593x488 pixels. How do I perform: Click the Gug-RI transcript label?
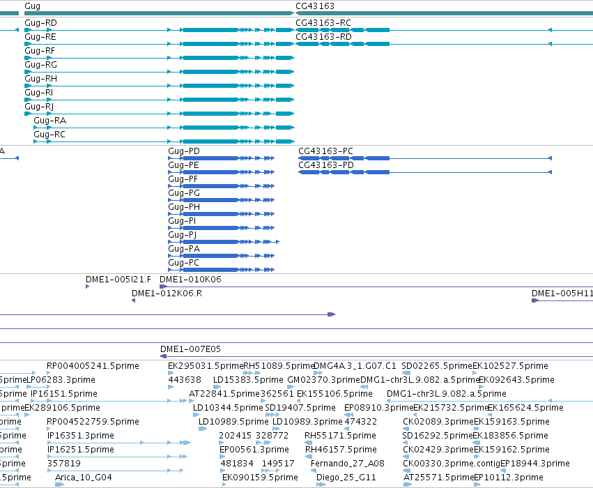(38, 93)
